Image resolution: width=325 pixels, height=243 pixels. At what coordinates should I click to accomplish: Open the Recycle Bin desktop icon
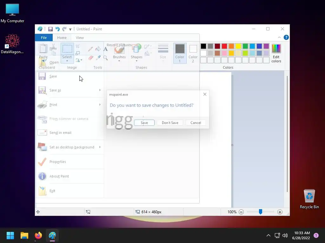pyautogui.click(x=309, y=199)
